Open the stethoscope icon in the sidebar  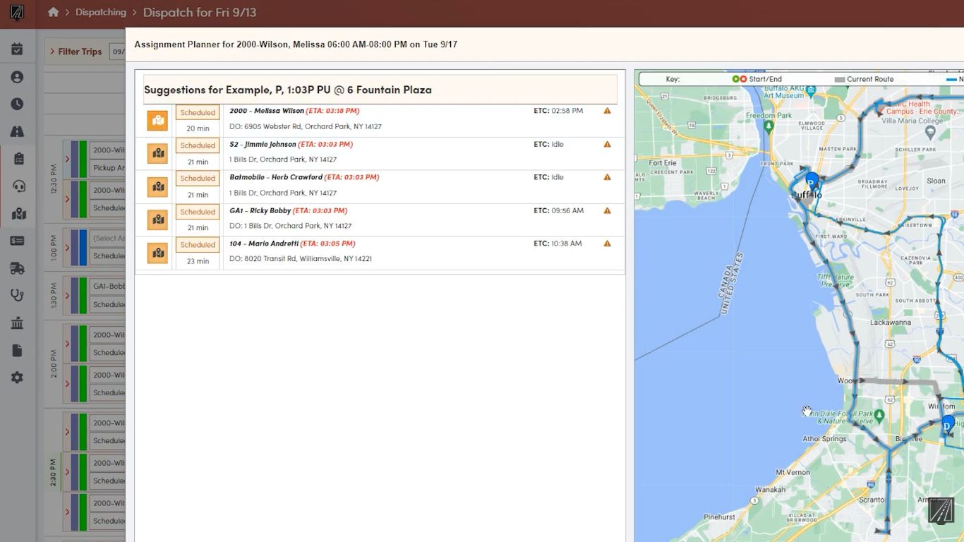click(x=17, y=296)
